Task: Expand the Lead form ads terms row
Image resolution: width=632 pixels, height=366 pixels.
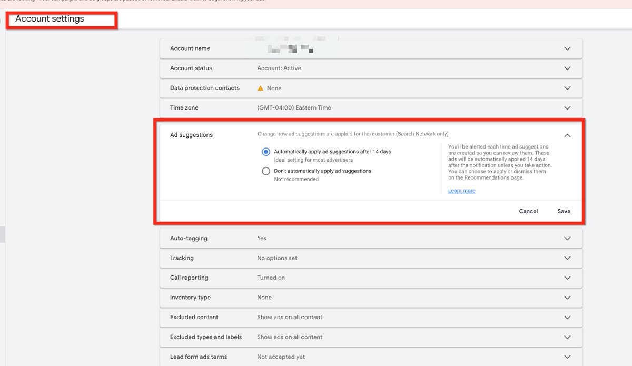Action: 567,357
